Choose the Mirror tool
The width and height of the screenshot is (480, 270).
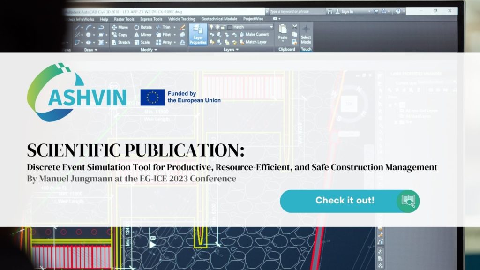(x=143, y=35)
